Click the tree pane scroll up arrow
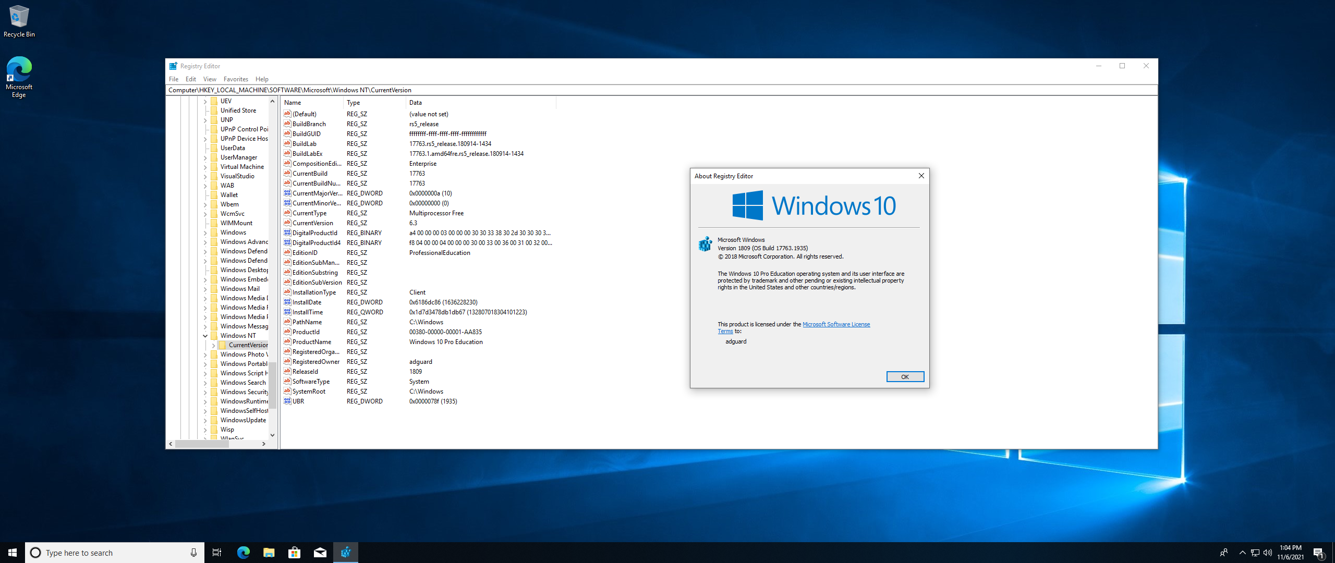 (x=272, y=101)
